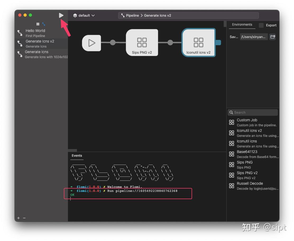Screen dimensions: 294x241
Task: Click the Base641123 job icon
Action: 232,154
